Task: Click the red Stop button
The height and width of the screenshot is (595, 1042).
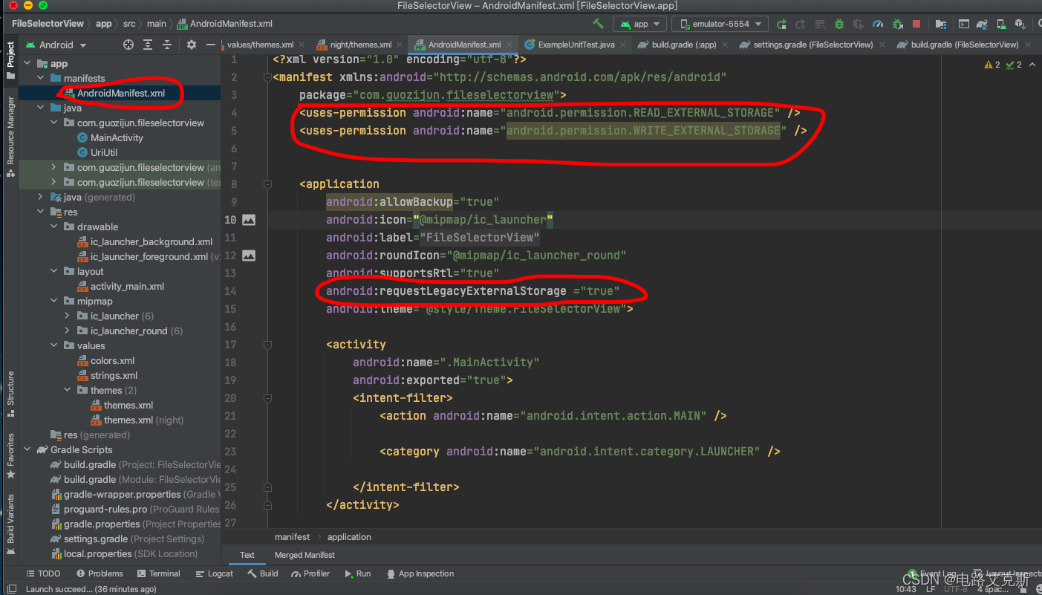Action: click(x=916, y=24)
